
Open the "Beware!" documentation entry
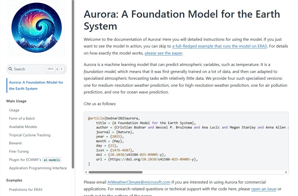pyautogui.click(x=16, y=143)
